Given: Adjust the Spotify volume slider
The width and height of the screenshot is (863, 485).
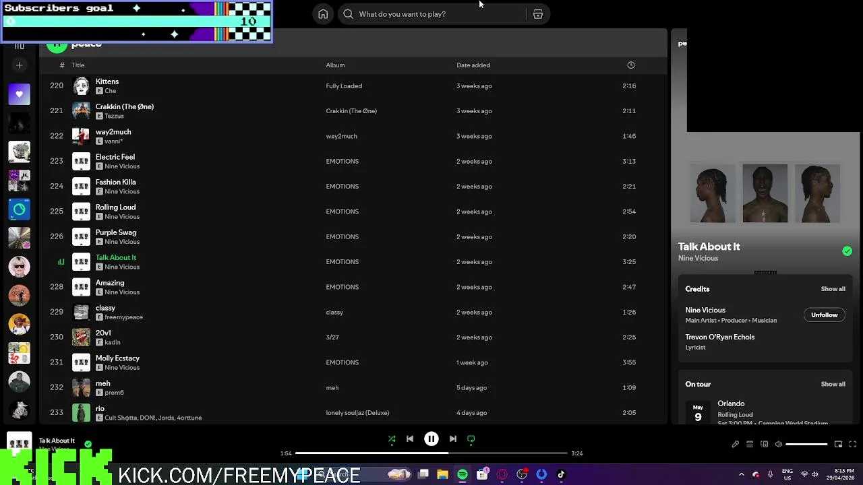Looking at the screenshot, I should (806, 445).
